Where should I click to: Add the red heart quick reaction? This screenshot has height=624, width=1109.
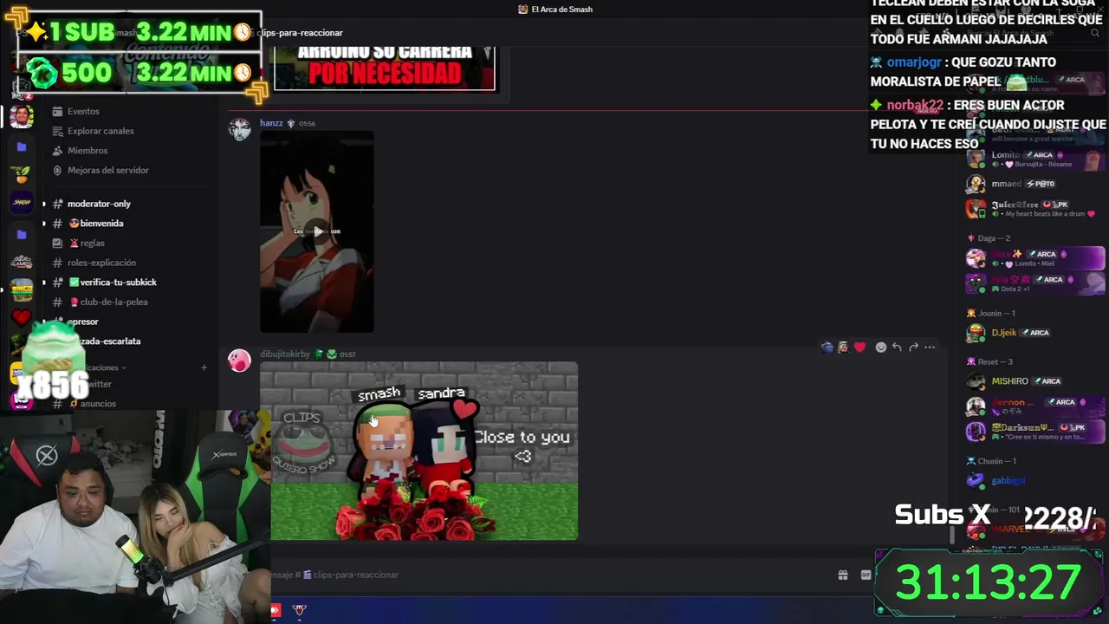(859, 348)
